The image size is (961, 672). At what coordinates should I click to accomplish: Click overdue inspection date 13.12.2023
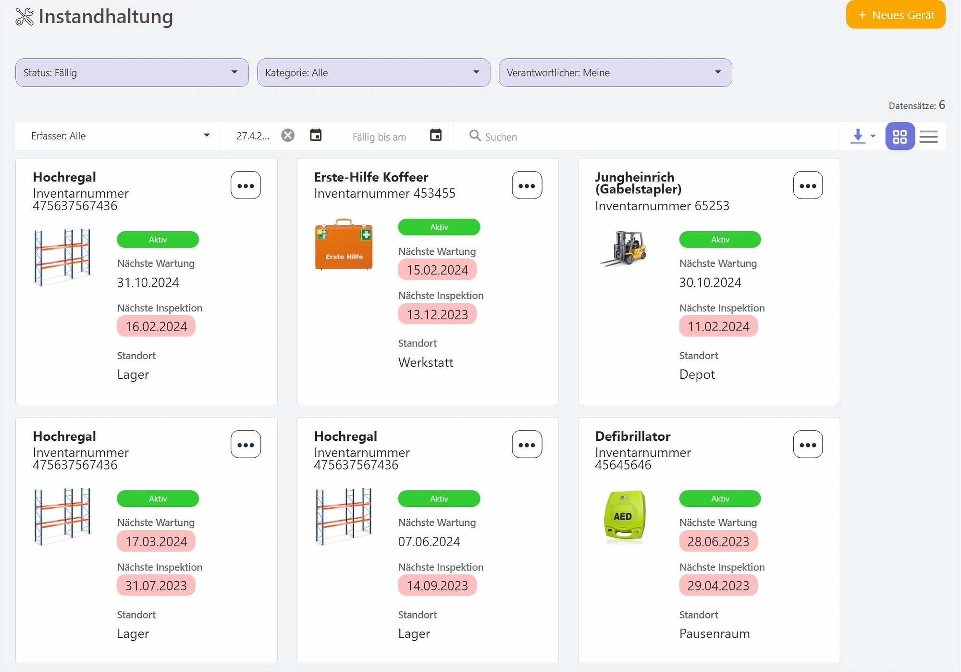coord(437,314)
